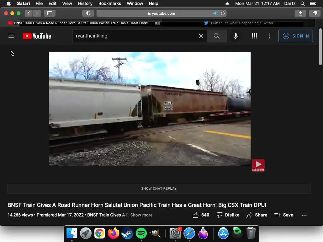Open the Safari menu
This screenshot has width=323, height=242.
tap(23, 3)
